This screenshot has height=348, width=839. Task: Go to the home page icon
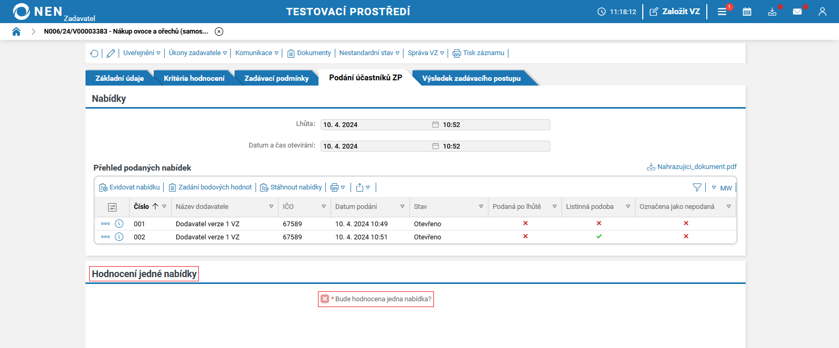coord(16,31)
